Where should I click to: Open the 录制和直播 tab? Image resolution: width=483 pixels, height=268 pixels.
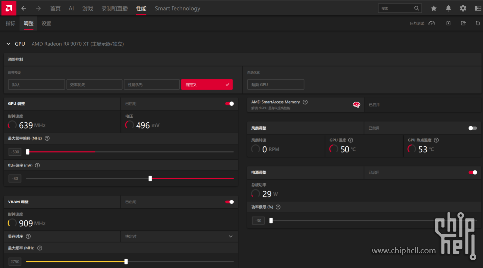point(114,9)
